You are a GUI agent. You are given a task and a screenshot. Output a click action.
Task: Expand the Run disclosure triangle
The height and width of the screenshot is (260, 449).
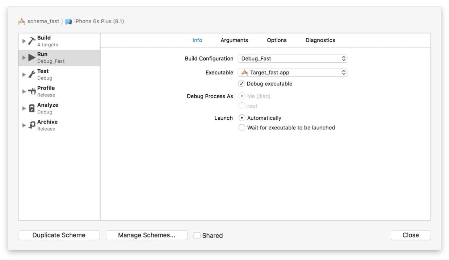coord(24,58)
